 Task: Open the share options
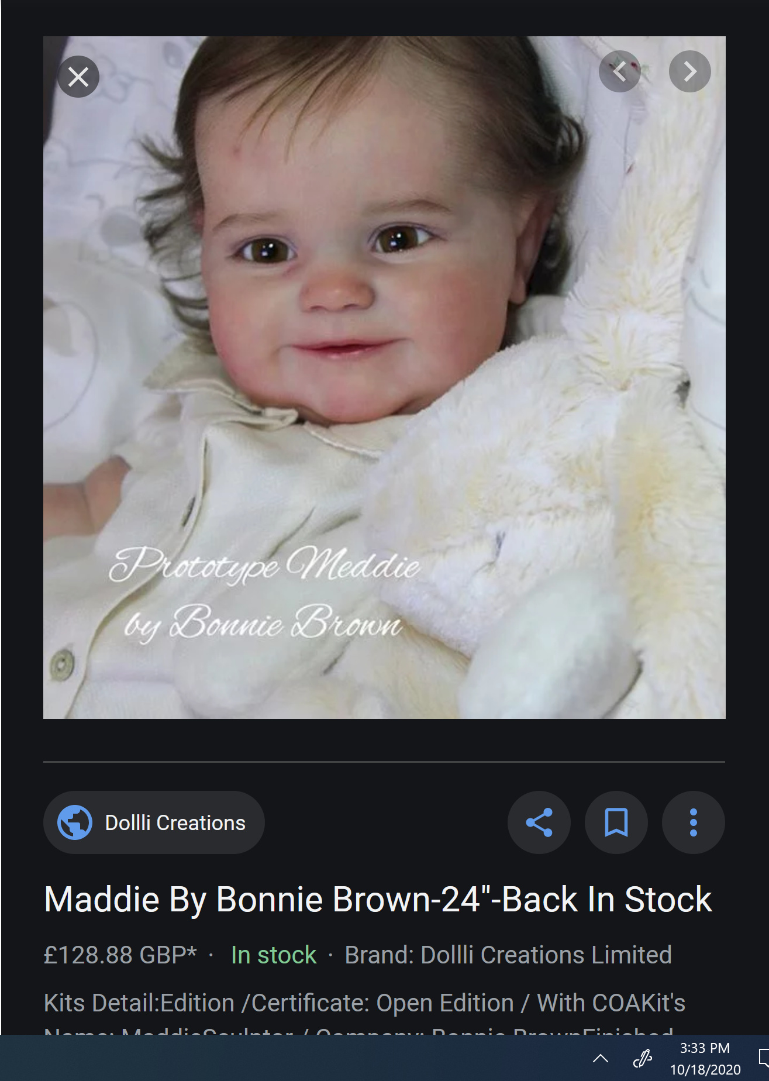pos(539,822)
